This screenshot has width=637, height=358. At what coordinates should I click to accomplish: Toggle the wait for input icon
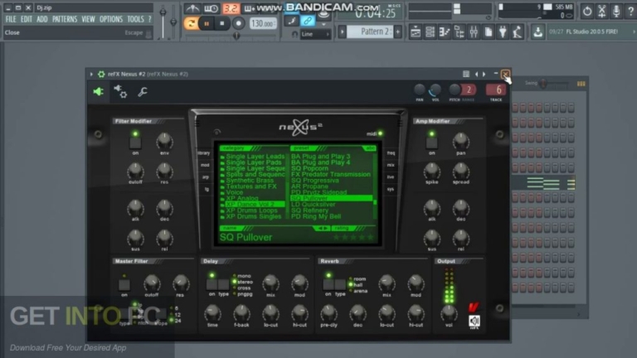tap(212, 8)
